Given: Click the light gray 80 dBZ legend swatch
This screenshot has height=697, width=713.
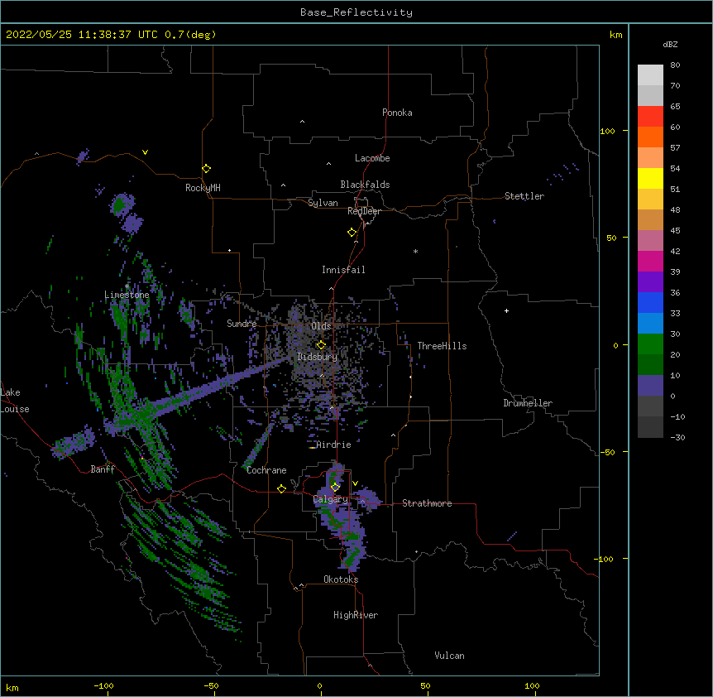Looking at the screenshot, I should pyautogui.click(x=650, y=75).
